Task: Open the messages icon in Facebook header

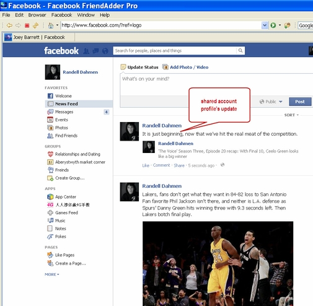Action: point(95,51)
